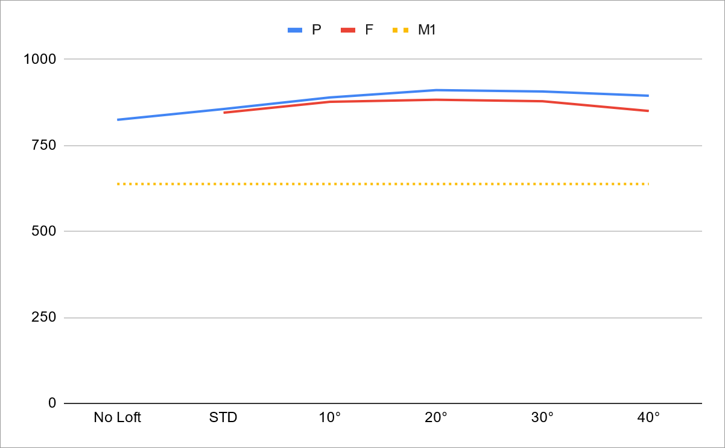Select the 'F' legend label text
725x448 pixels.
click(x=369, y=30)
